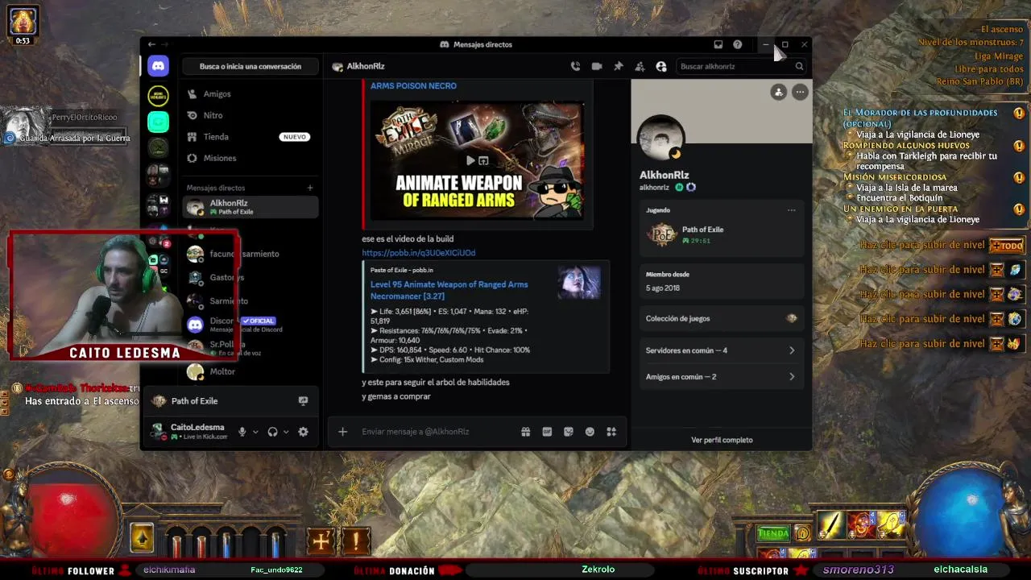
Task: Select AlkhonRlz conversation in DM list
Action: 251,207
